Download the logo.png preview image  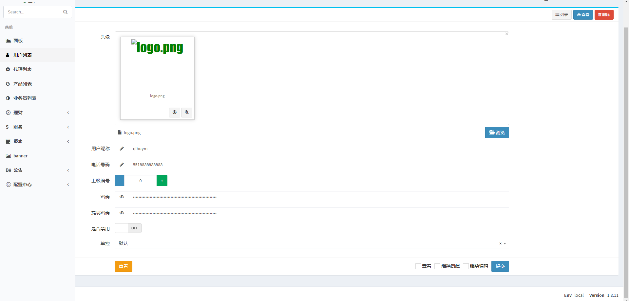click(x=175, y=112)
